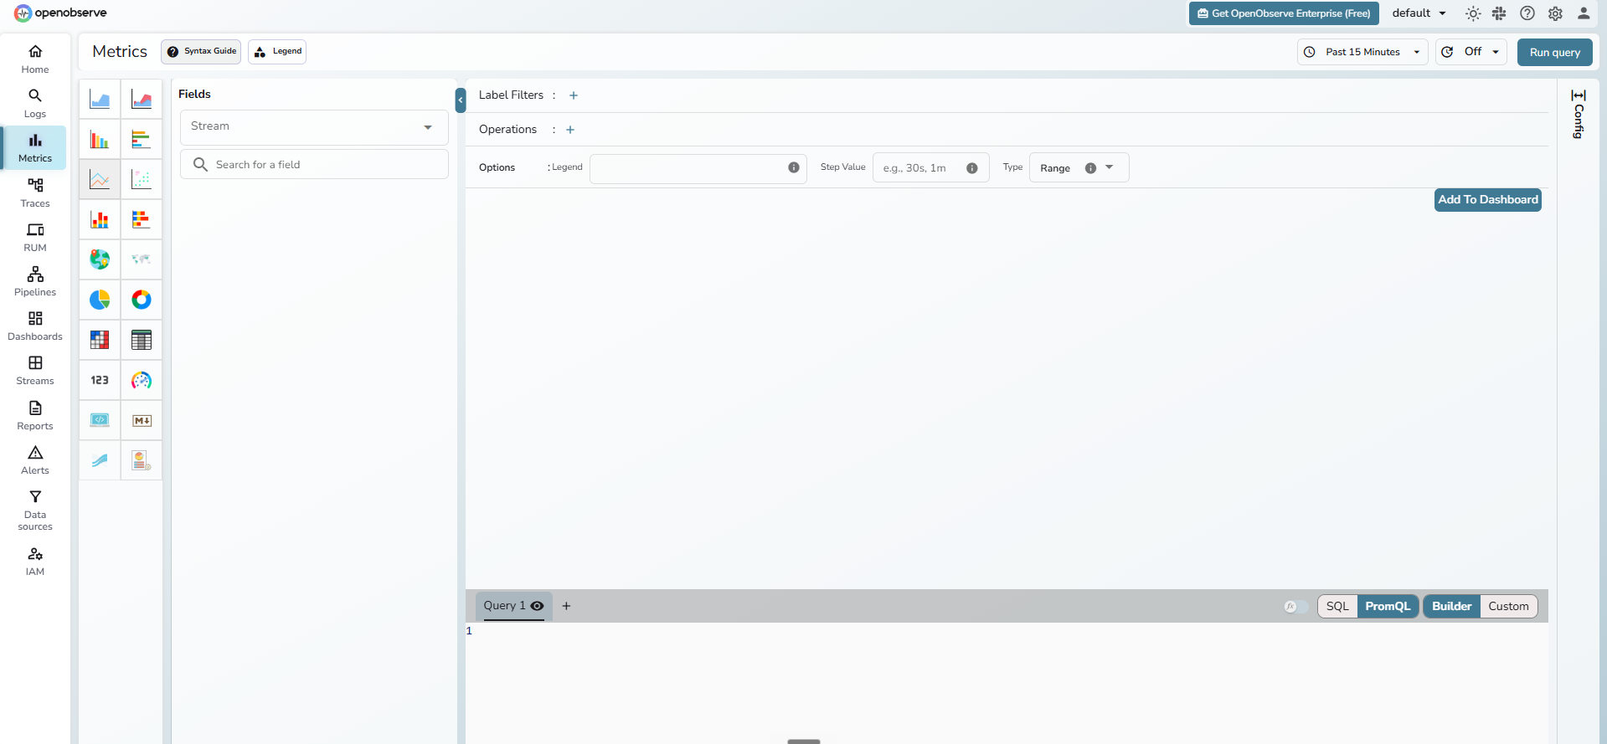Select the pie chart type

100,300
